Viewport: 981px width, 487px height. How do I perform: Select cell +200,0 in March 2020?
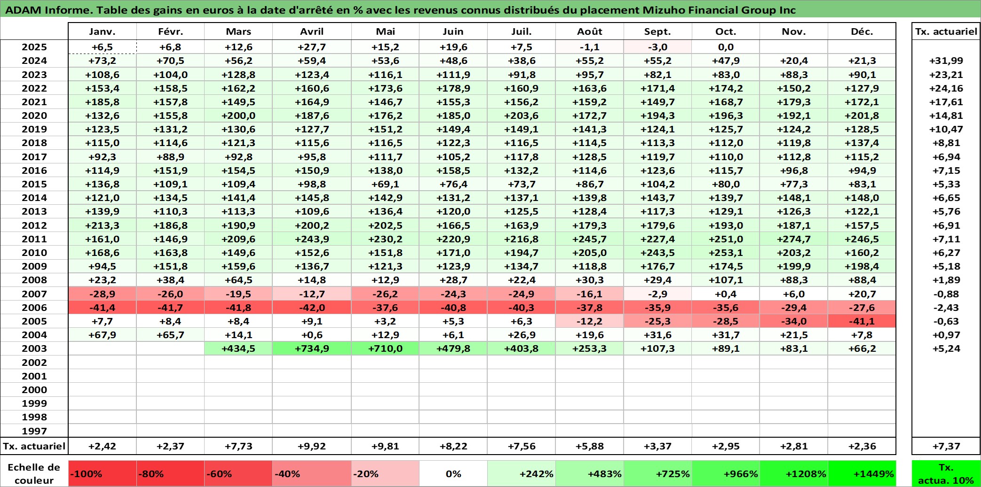(x=238, y=116)
